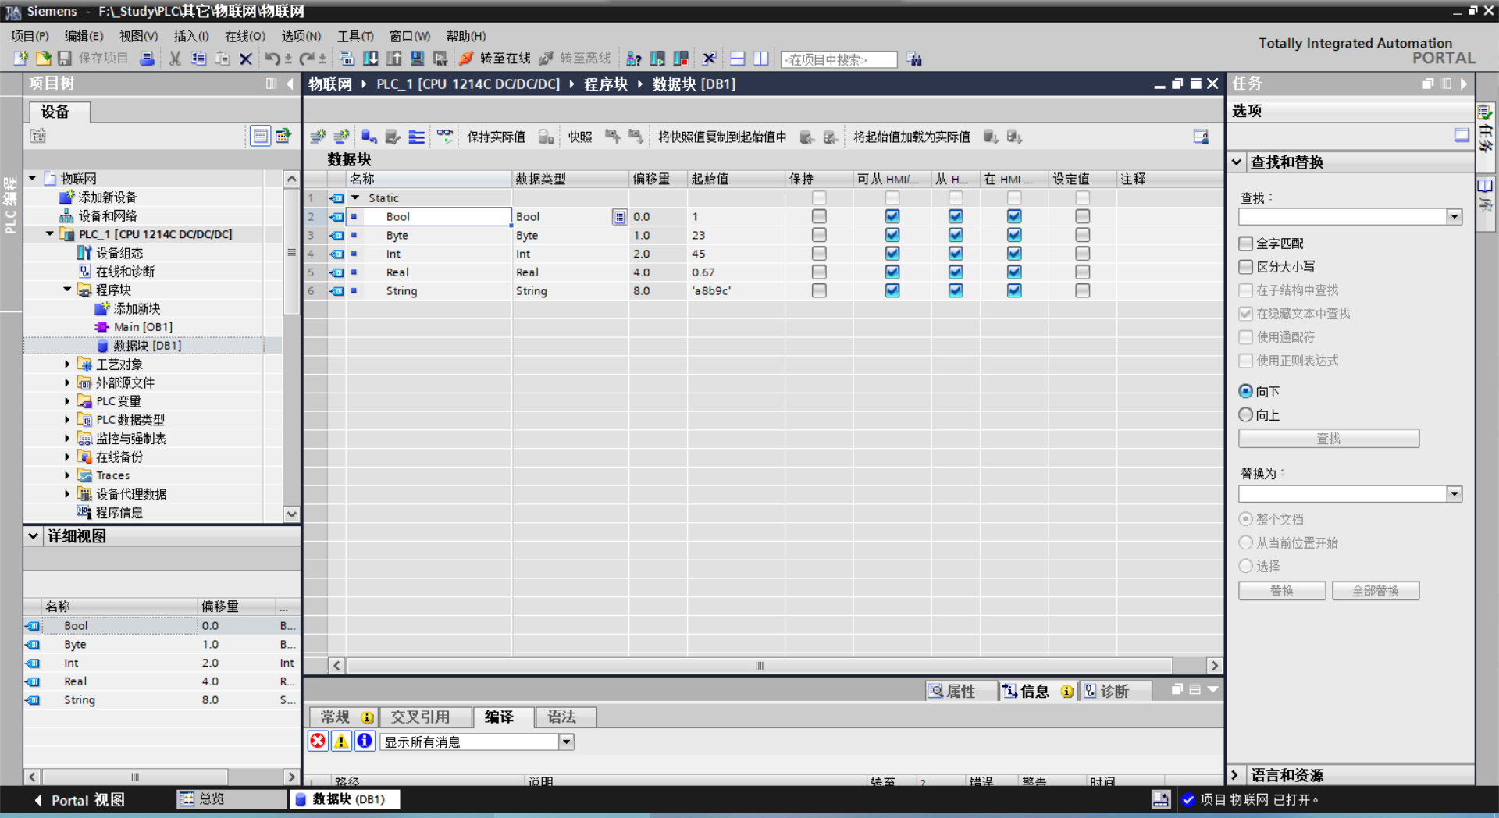Click the Undo arrow icon

click(x=272, y=59)
